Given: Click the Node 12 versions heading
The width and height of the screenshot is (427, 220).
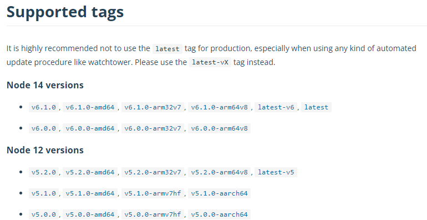Looking at the screenshot, I should click(x=45, y=150).
